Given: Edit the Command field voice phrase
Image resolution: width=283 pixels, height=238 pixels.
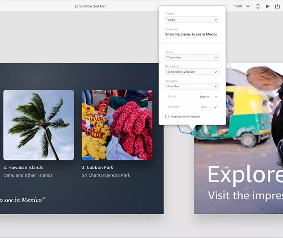Looking at the screenshot, I should (192, 34).
